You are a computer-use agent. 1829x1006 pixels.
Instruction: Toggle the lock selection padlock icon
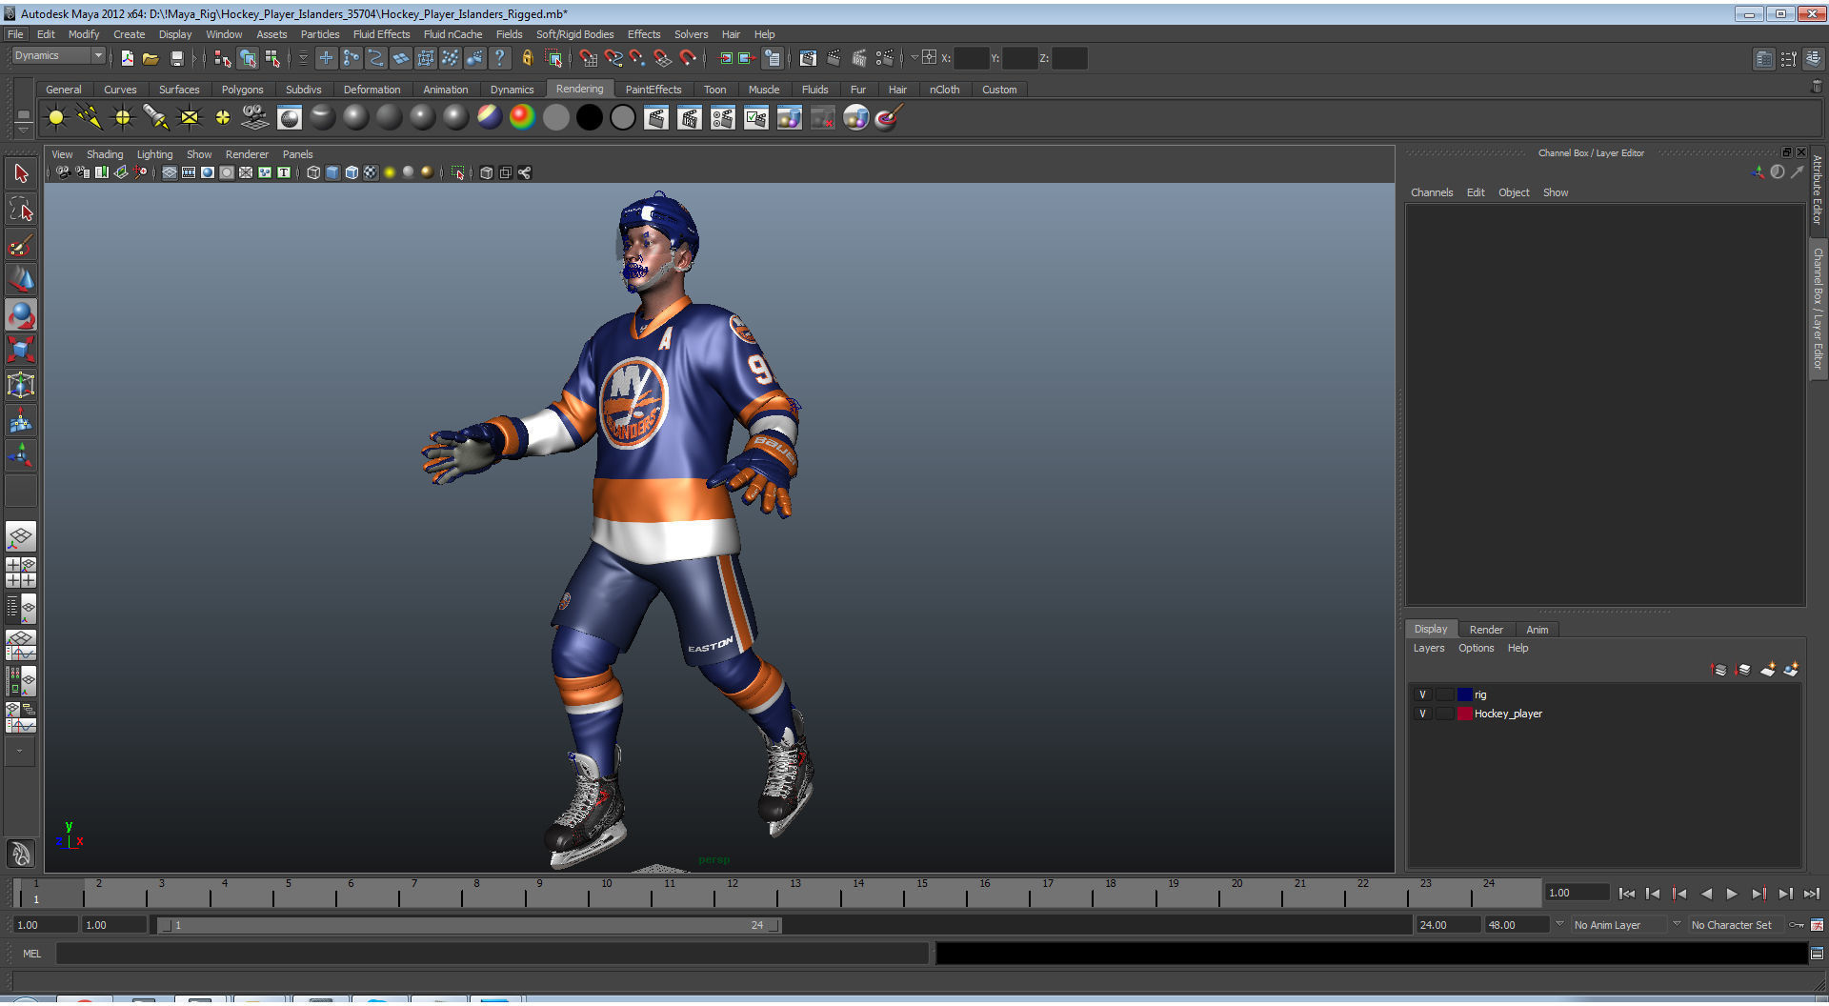click(x=527, y=58)
